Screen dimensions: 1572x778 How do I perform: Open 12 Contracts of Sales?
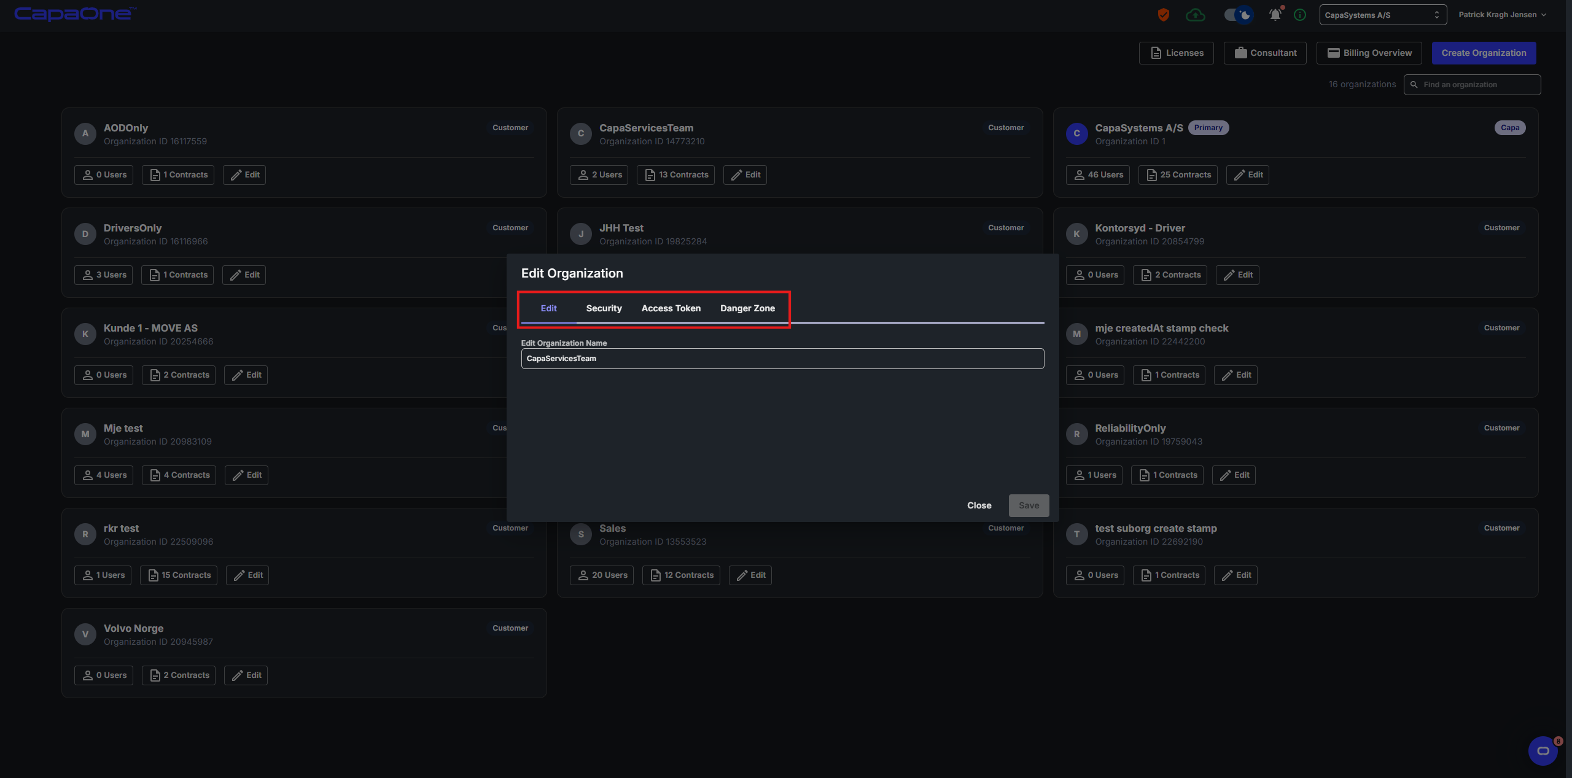681,575
